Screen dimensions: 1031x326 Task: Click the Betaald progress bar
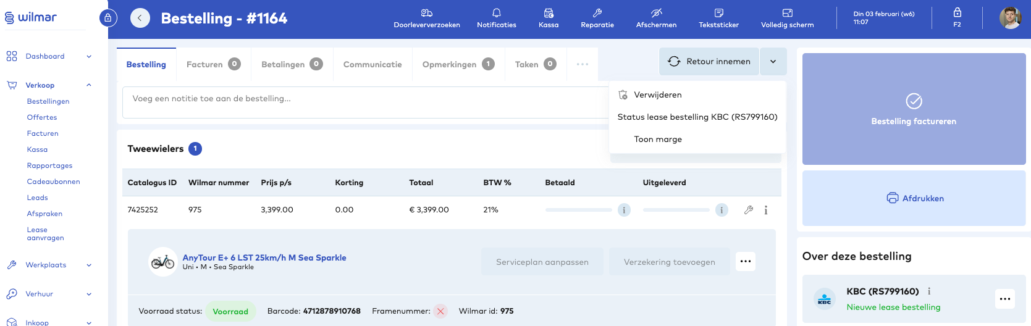point(578,210)
